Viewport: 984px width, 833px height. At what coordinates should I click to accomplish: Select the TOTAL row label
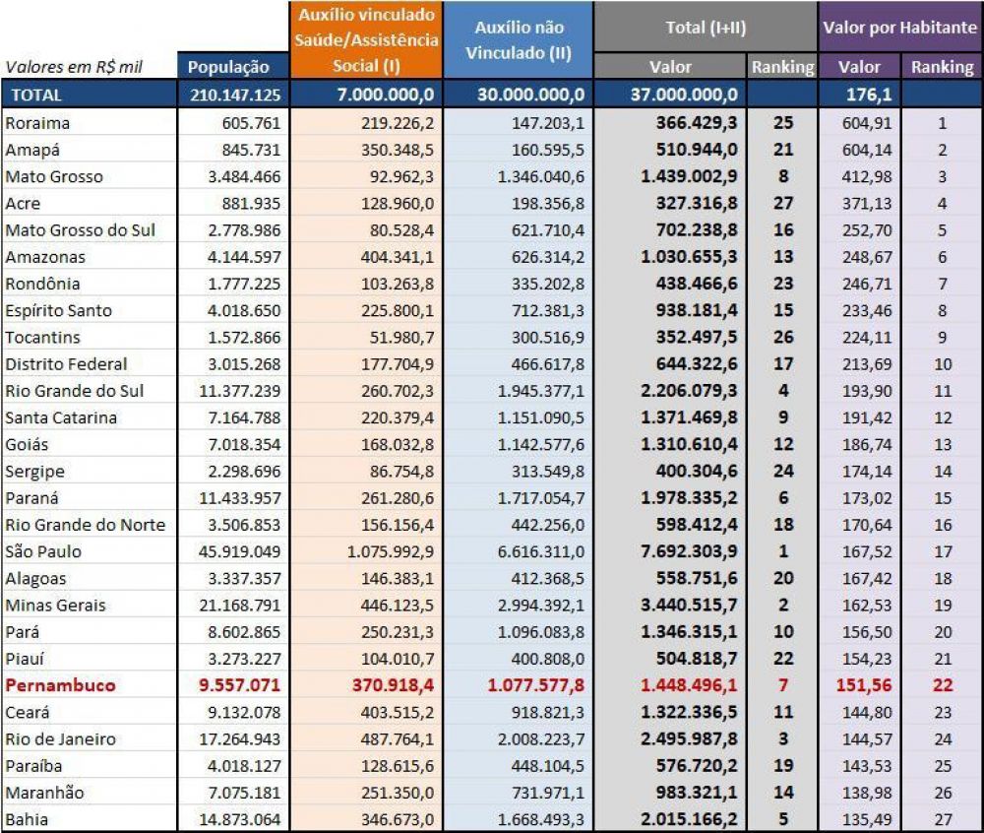[x=37, y=95]
